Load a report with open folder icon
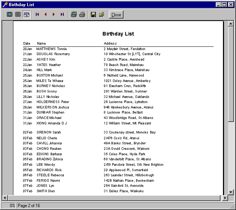The height and width of the screenshot is (210, 236). click(x=102, y=15)
